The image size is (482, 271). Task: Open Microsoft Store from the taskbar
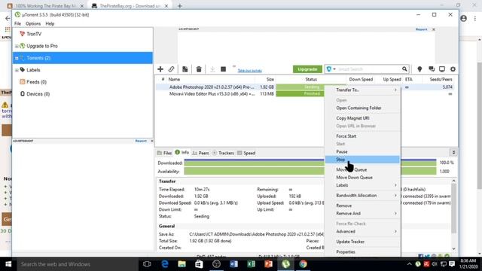pos(199,264)
